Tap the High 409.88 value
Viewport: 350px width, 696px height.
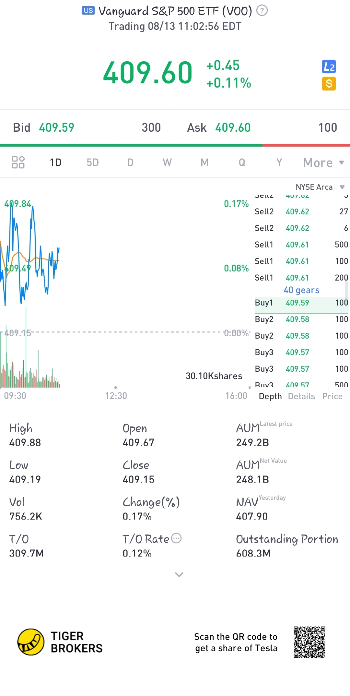tap(25, 442)
